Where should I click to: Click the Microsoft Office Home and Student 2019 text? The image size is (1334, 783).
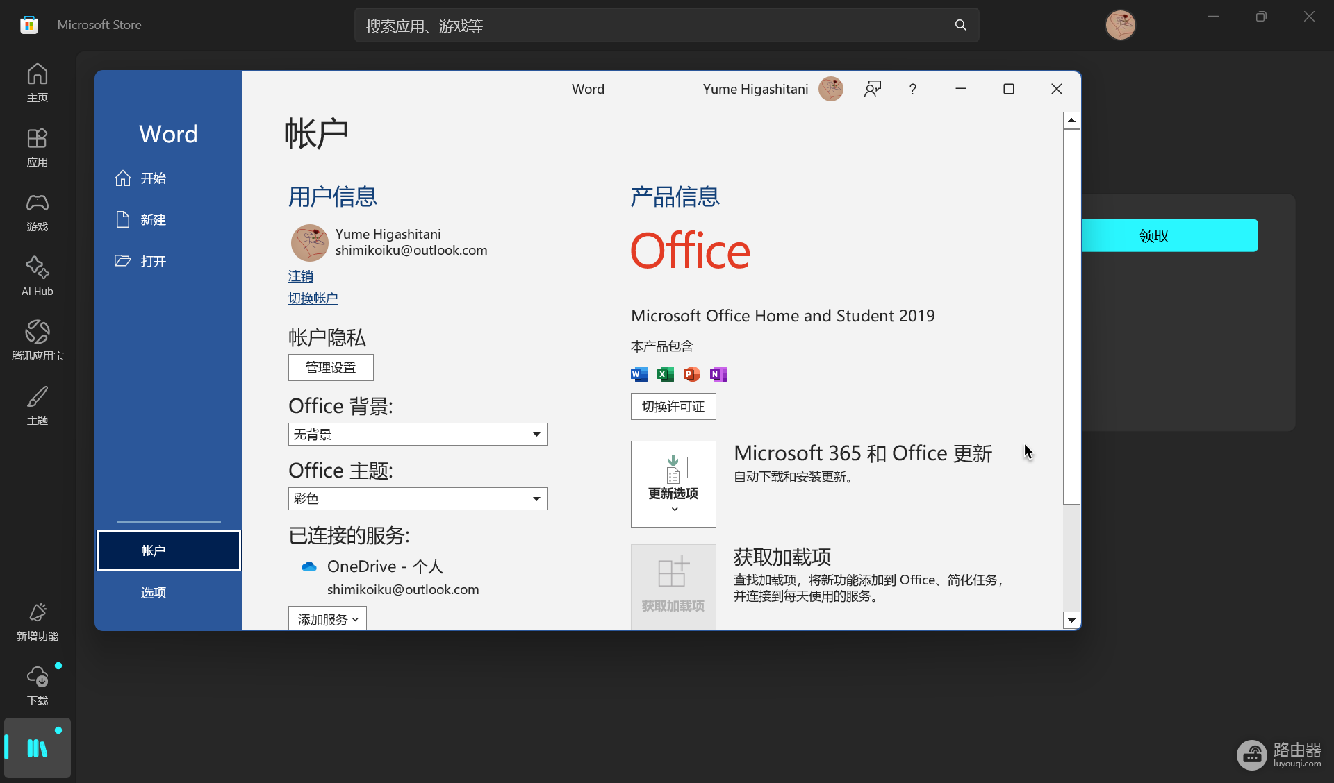(783, 316)
